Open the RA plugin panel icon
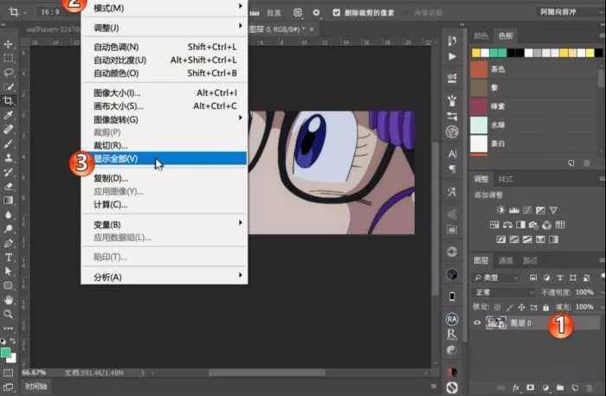Viewport: 606px width, 396px height. point(452,319)
